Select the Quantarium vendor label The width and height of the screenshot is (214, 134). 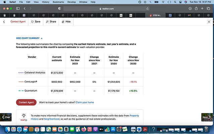(x=31, y=91)
